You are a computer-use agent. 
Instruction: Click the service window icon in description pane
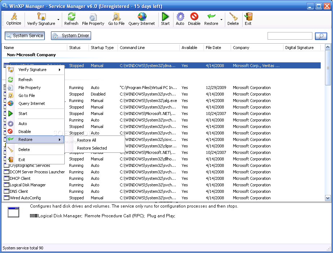13,212
